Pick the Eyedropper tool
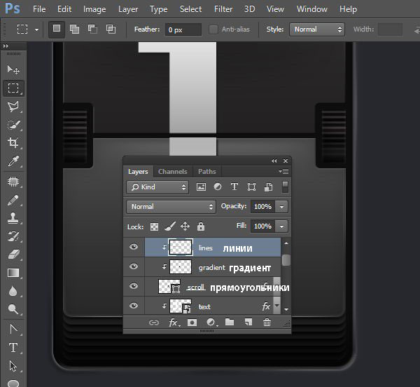 (x=13, y=162)
